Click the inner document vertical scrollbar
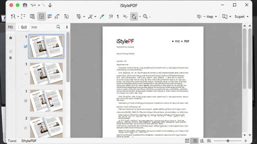The height and width of the screenshot is (144, 257). click(244, 59)
